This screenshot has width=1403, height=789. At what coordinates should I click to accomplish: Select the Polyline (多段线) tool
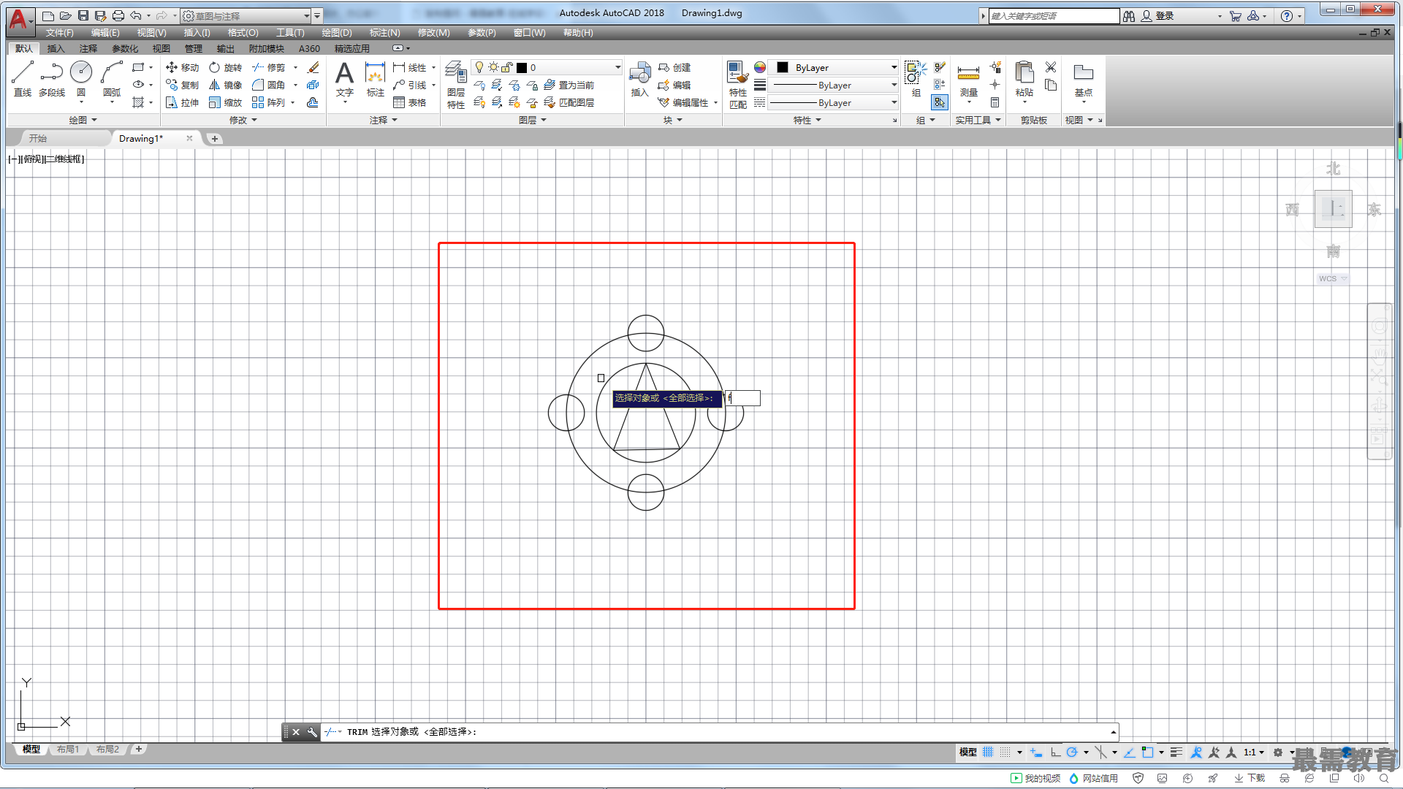(x=52, y=78)
